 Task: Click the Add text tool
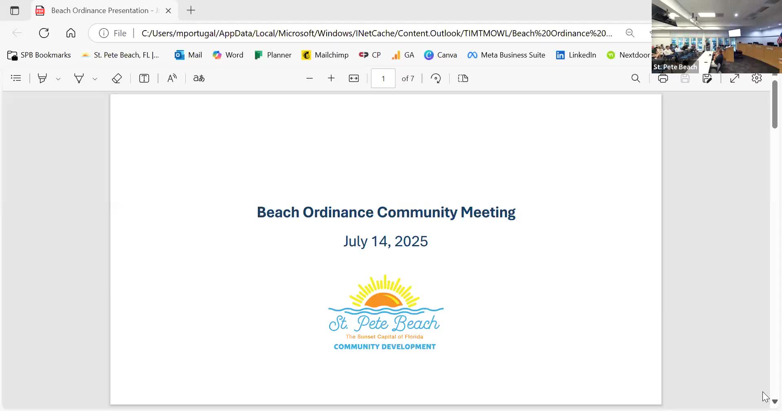click(144, 78)
